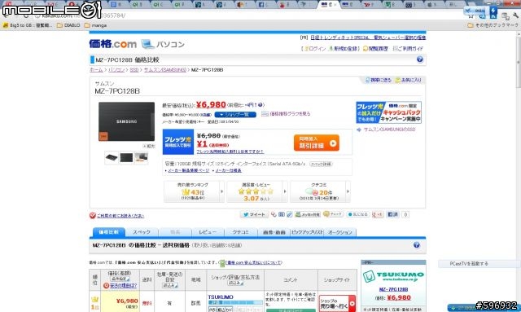Switch to the スペック tab
Screen dimensions: 521x312
(142, 232)
